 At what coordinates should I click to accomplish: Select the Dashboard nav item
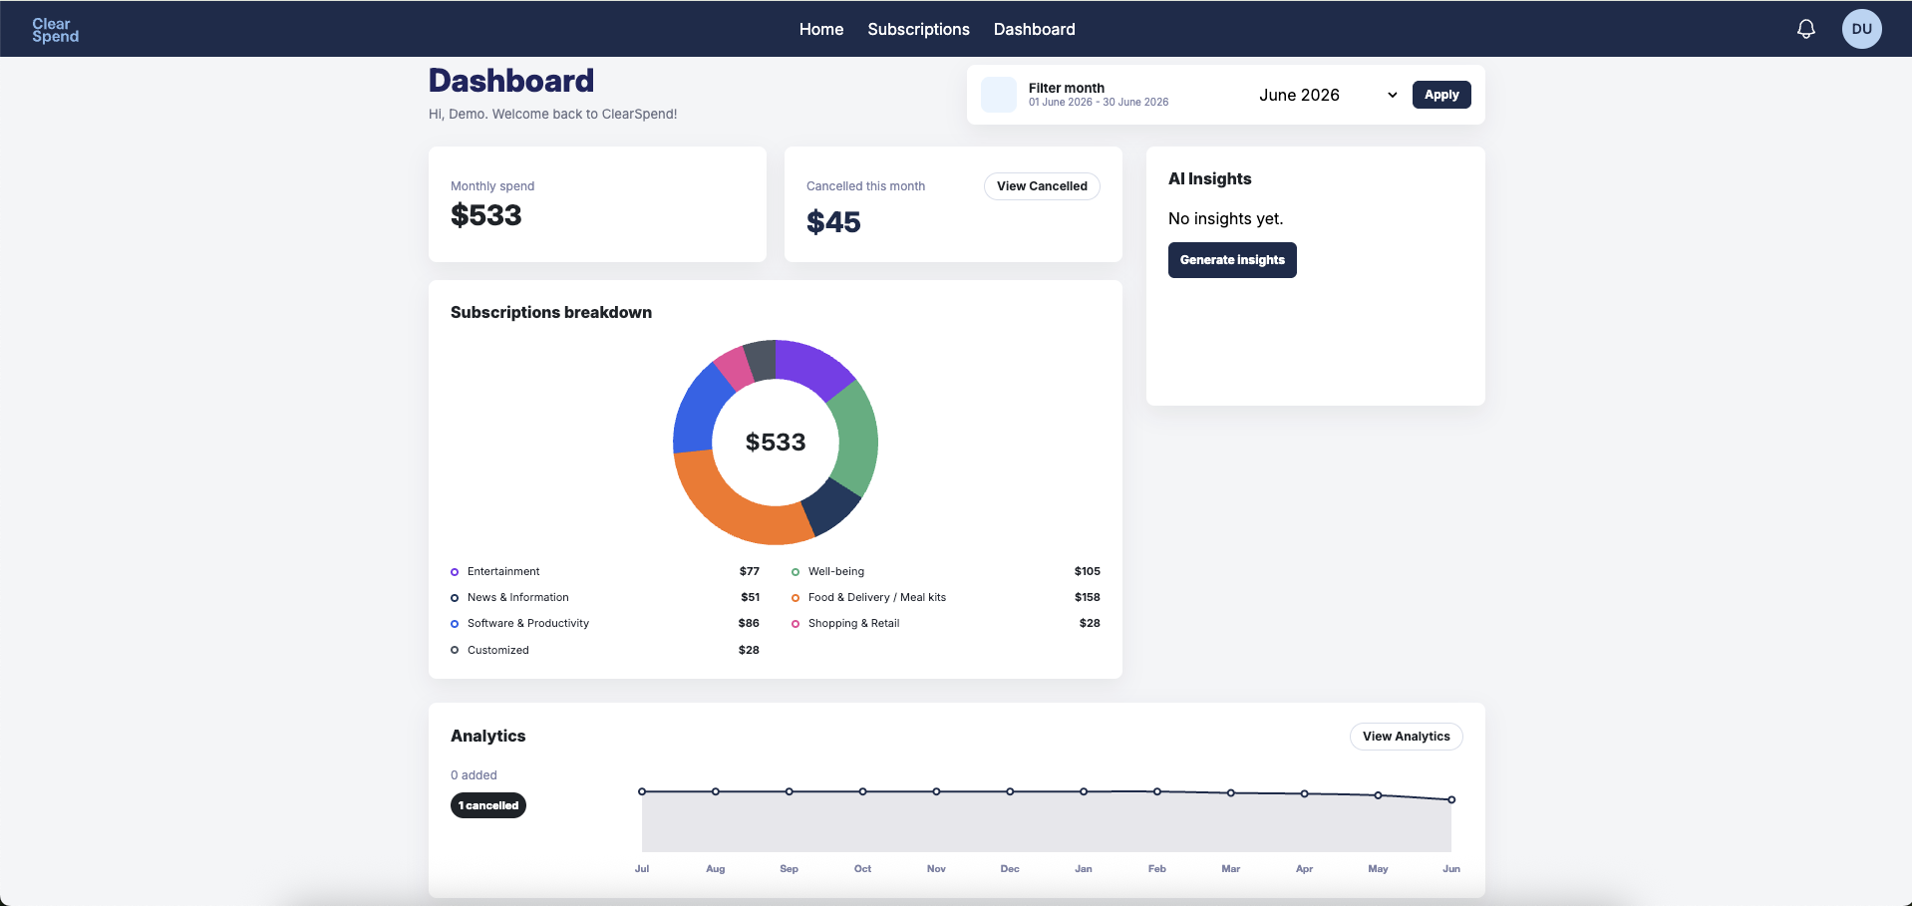click(1034, 29)
